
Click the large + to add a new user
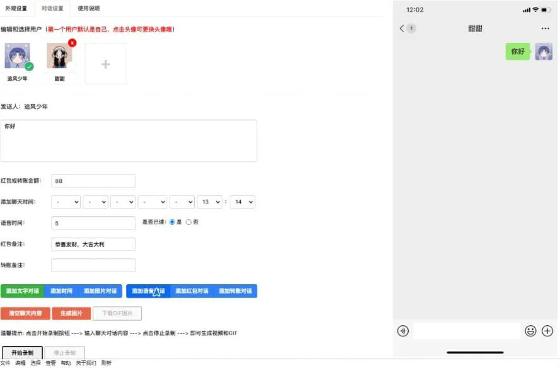(105, 63)
